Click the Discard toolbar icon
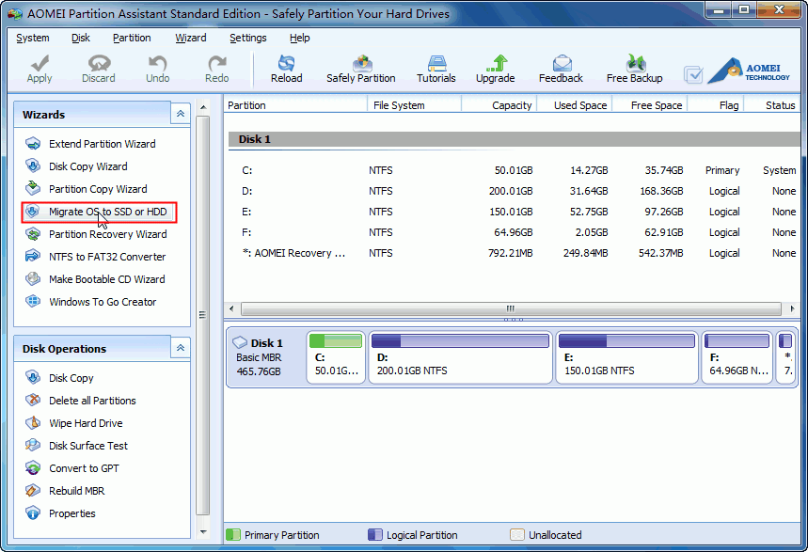 [x=99, y=63]
